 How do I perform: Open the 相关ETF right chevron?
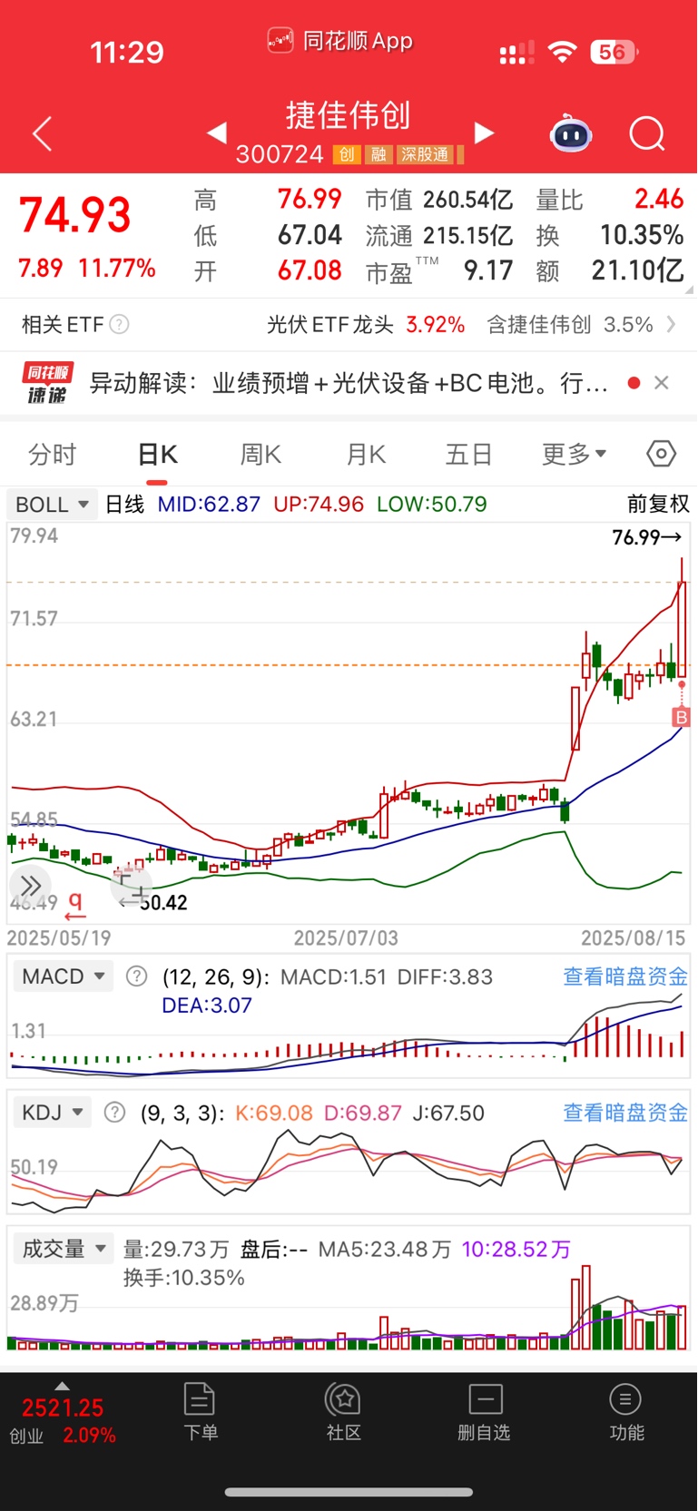click(672, 324)
